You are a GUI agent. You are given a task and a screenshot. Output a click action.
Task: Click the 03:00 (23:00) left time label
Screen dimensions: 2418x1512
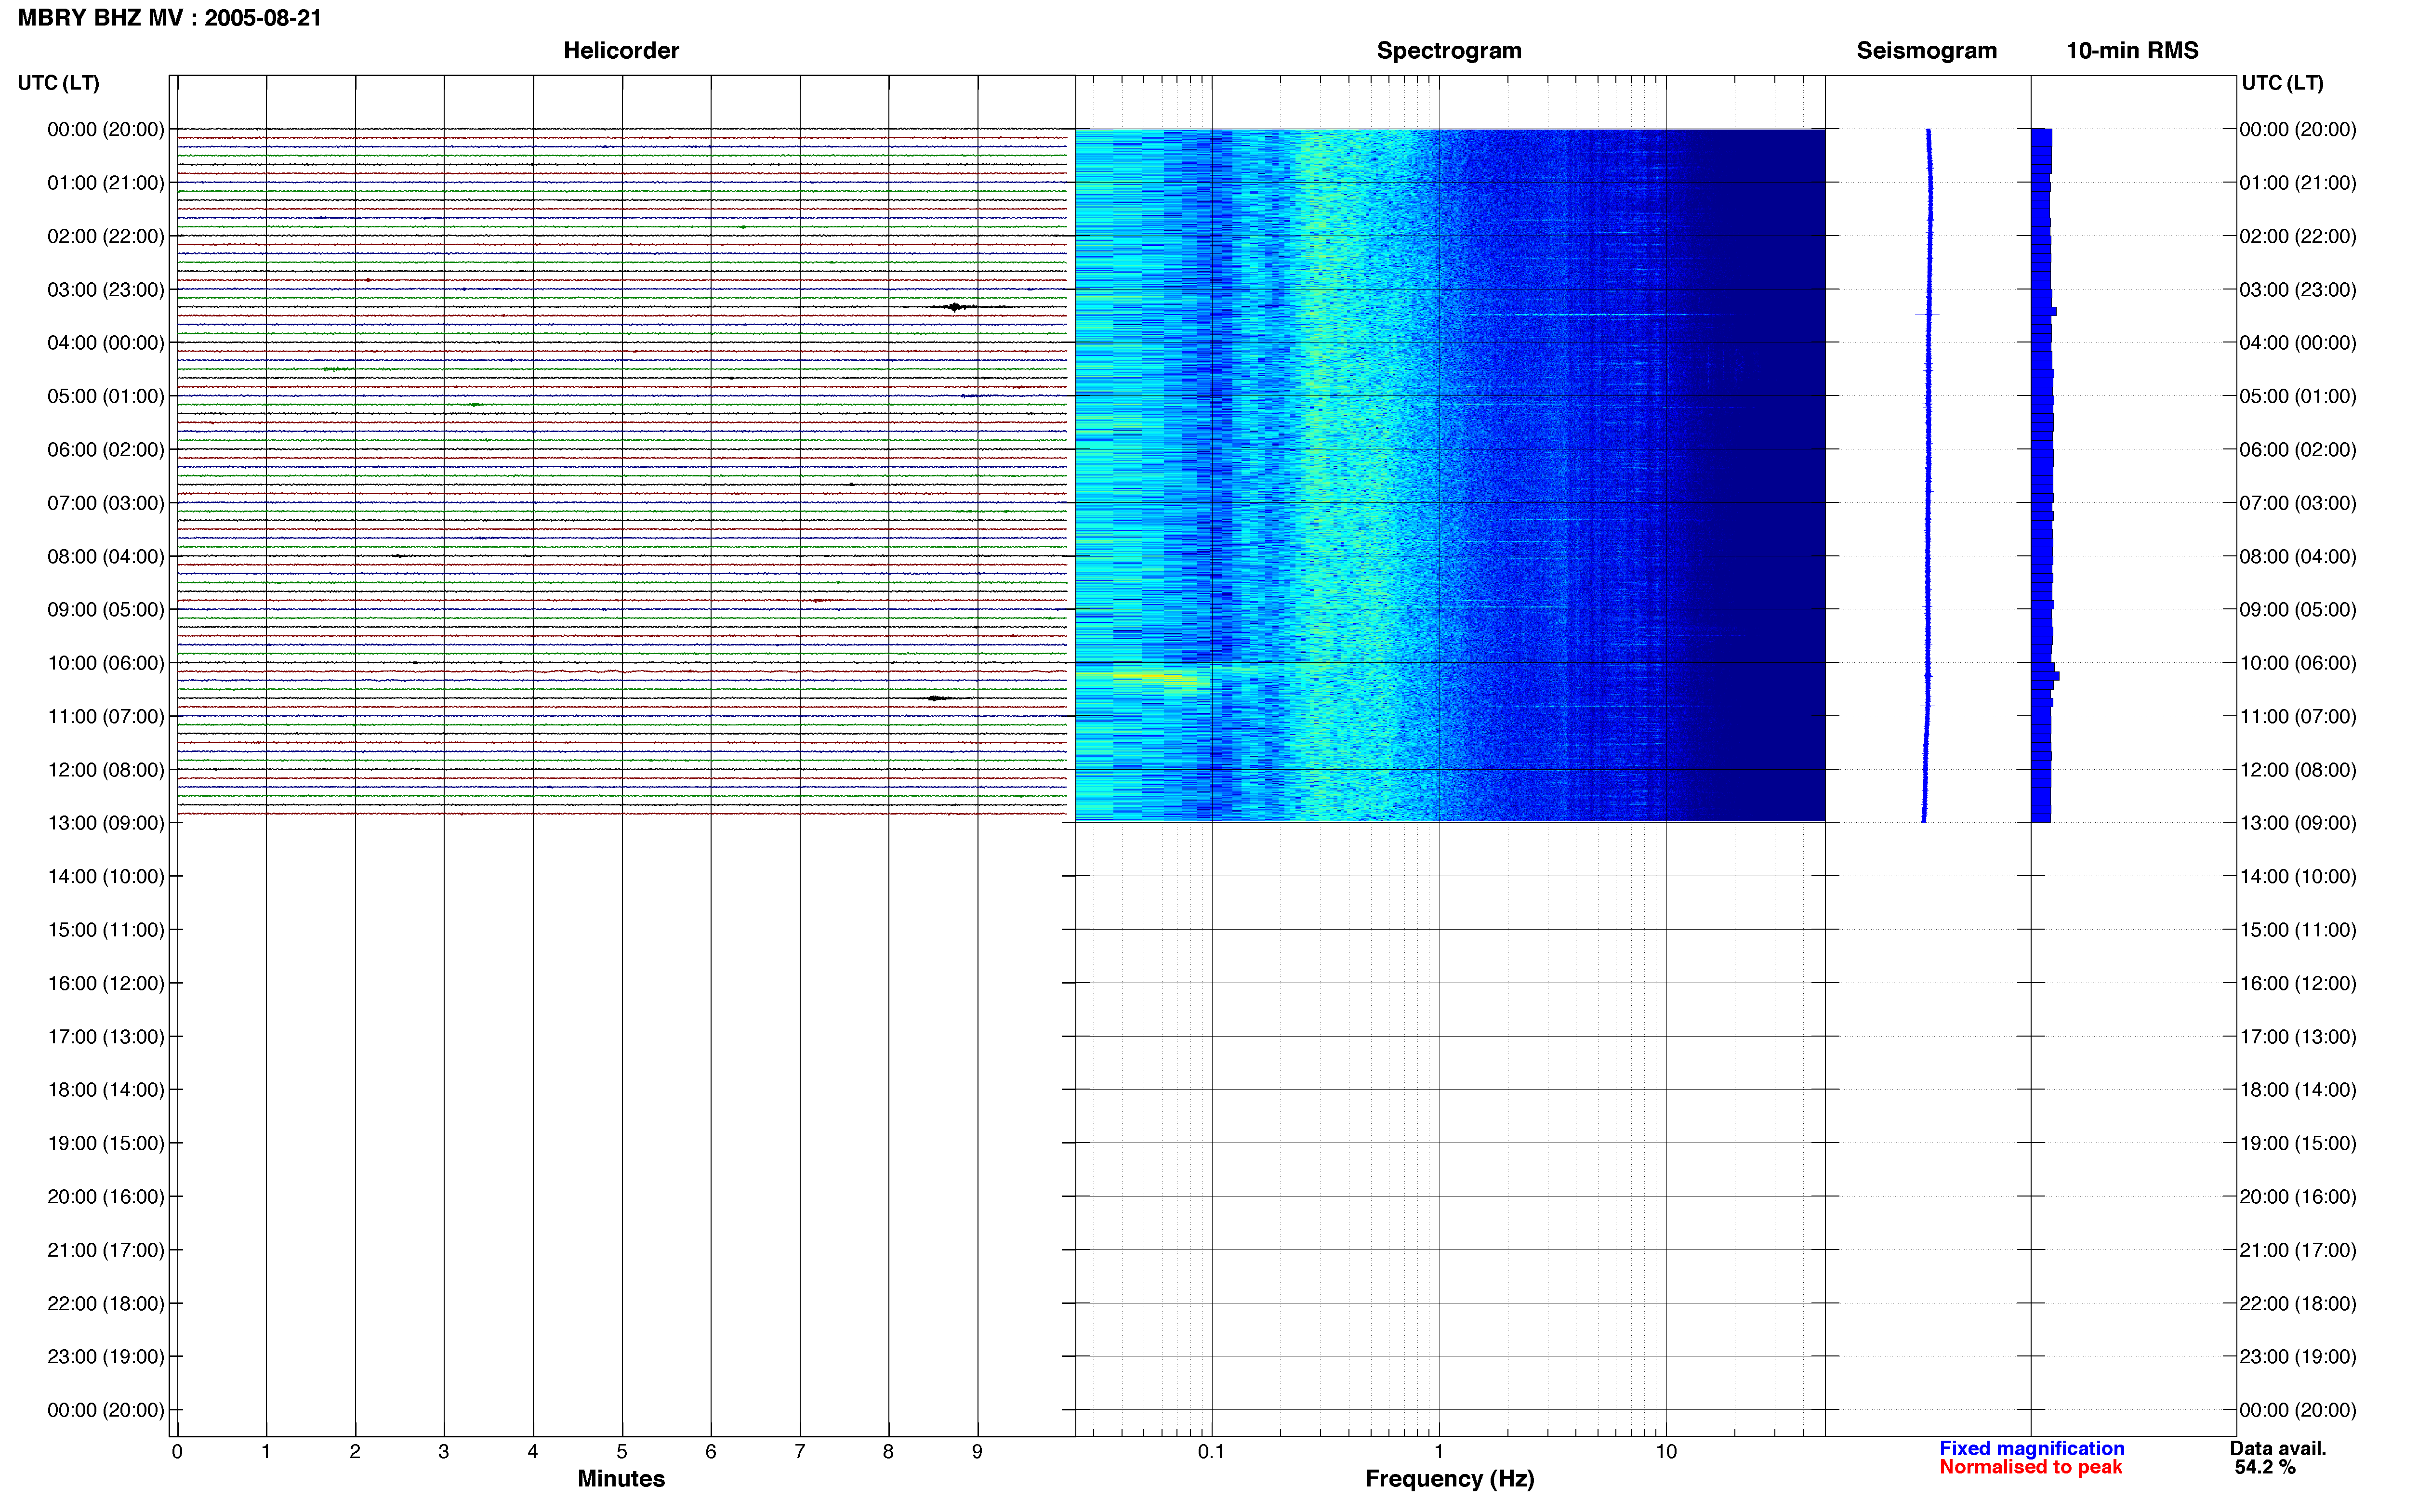105,290
